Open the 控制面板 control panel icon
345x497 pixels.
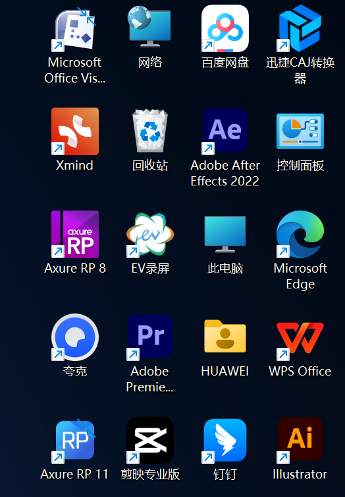[300, 131]
